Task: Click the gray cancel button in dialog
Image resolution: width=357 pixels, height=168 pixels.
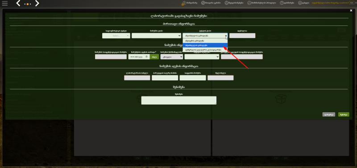Action: coord(328,114)
